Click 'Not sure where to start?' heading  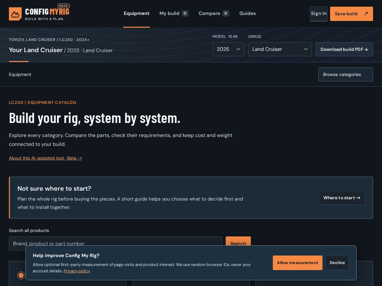coord(54,188)
